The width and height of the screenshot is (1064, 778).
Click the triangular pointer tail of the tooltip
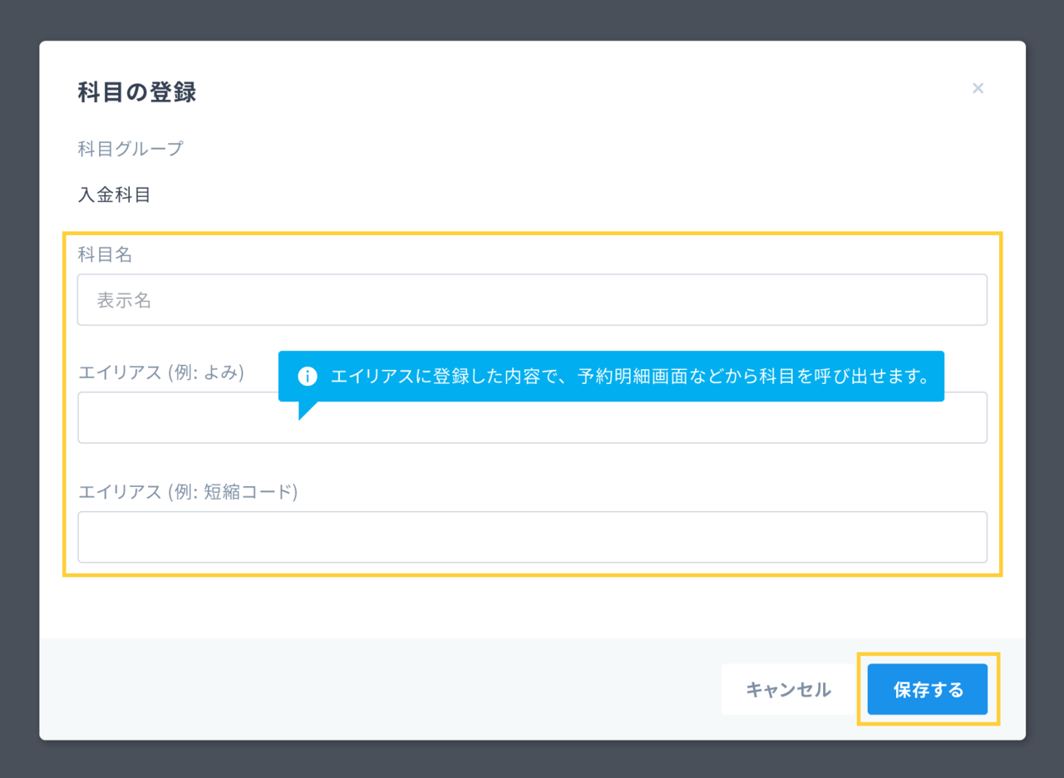point(306,410)
